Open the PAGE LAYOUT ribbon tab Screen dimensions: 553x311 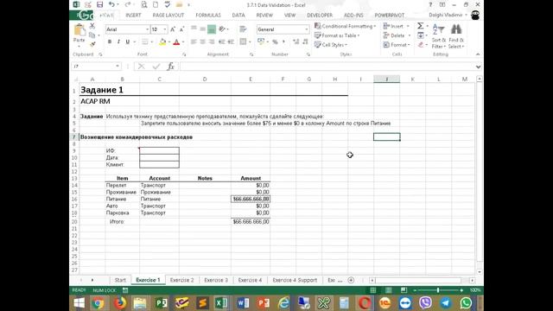[x=168, y=16]
